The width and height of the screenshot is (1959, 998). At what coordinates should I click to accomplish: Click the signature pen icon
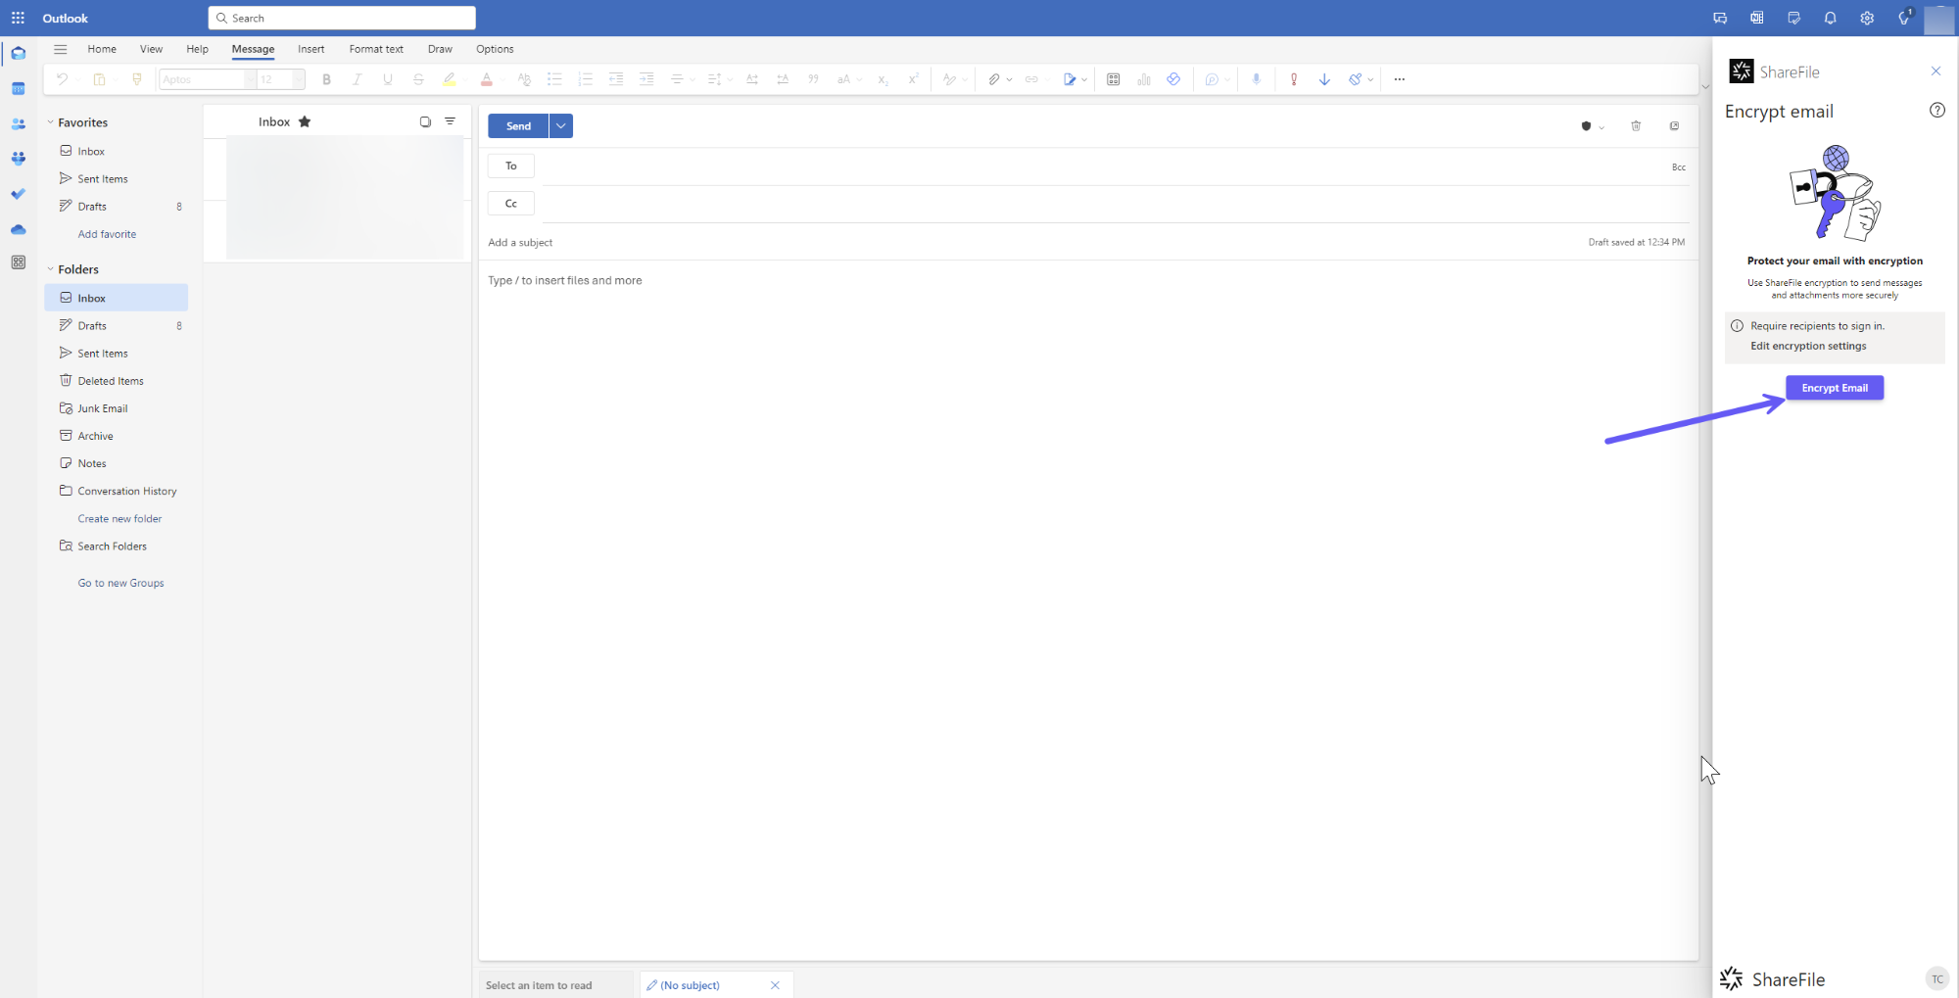[1070, 79]
